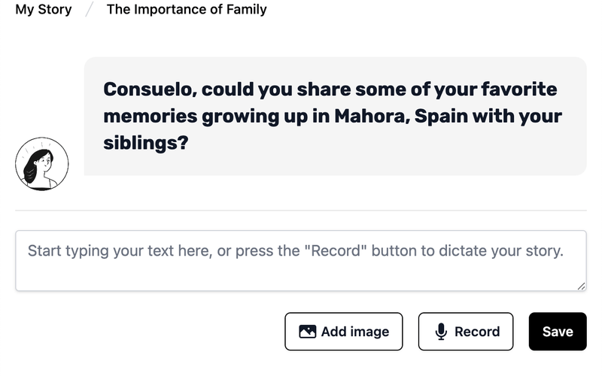The image size is (602, 376).
Task: Click the Add image button label
Action: coord(355,332)
